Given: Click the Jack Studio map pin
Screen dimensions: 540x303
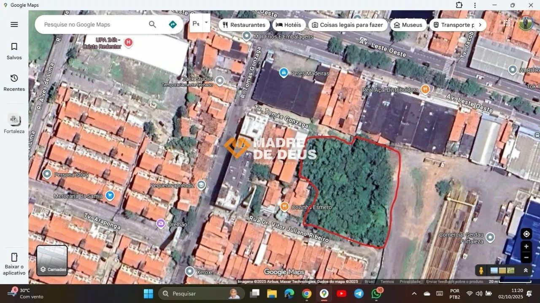Looking at the screenshot, I should 219,80.
